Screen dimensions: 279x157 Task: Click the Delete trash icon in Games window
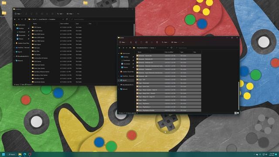click(x=157, y=42)
